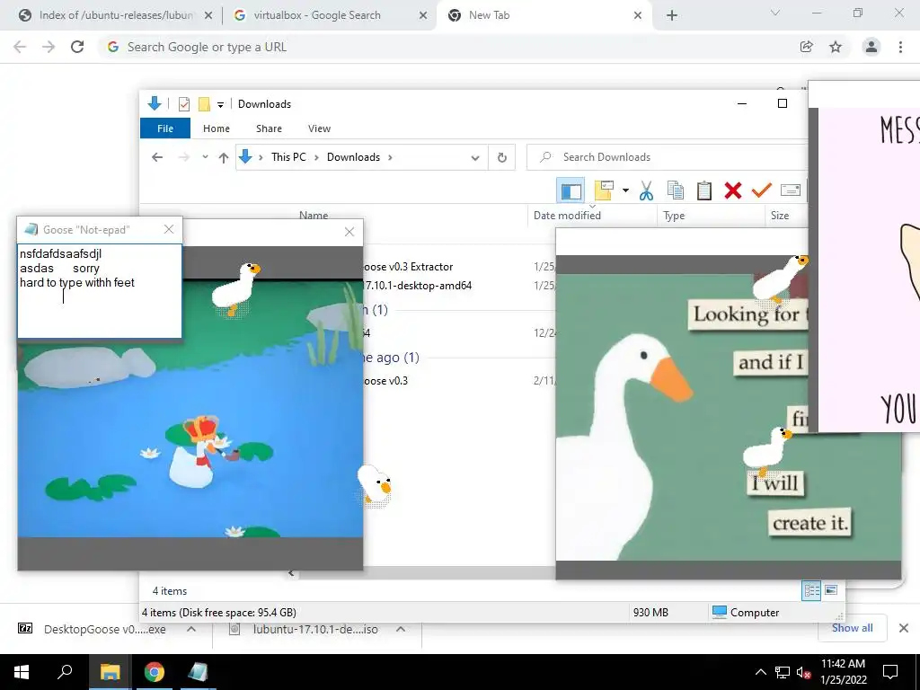Click the Explorer Back arrow
920x690 pixels.
(156, 157)
